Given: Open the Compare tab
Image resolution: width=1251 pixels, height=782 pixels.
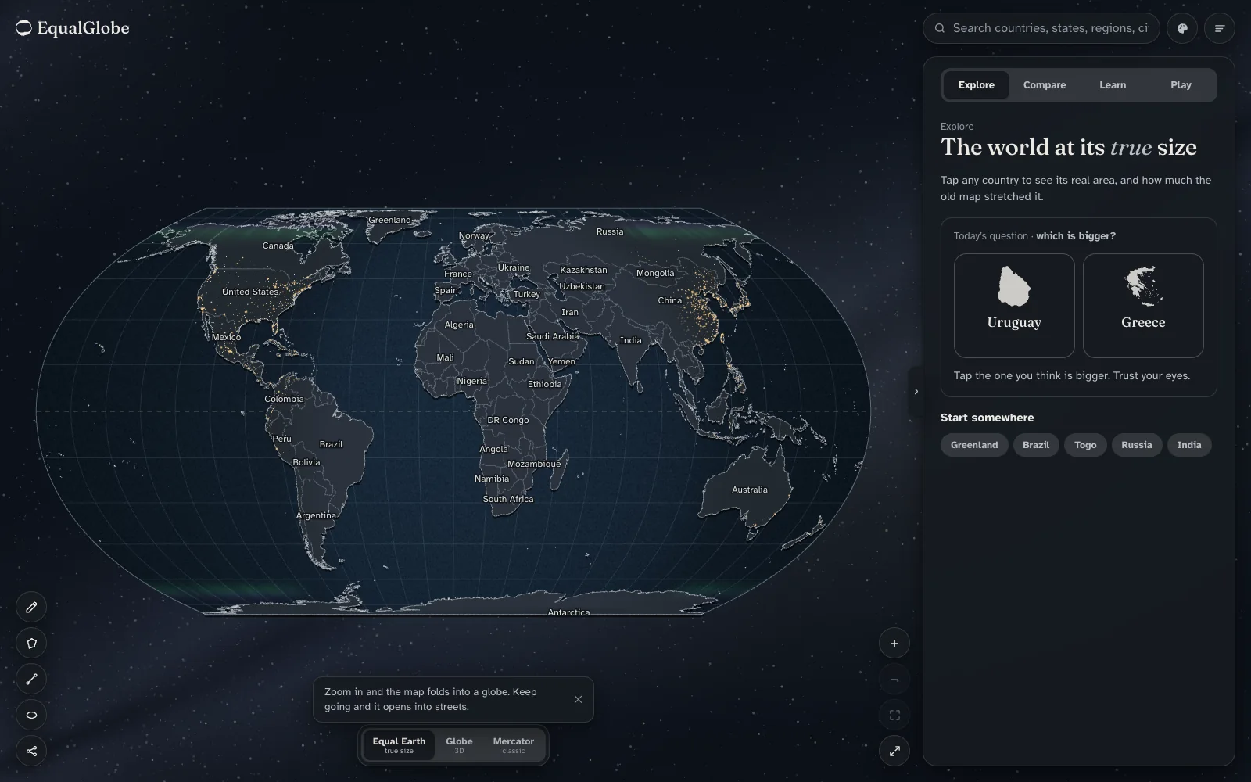Looking at the screenshot, I should click(1045, 85).
